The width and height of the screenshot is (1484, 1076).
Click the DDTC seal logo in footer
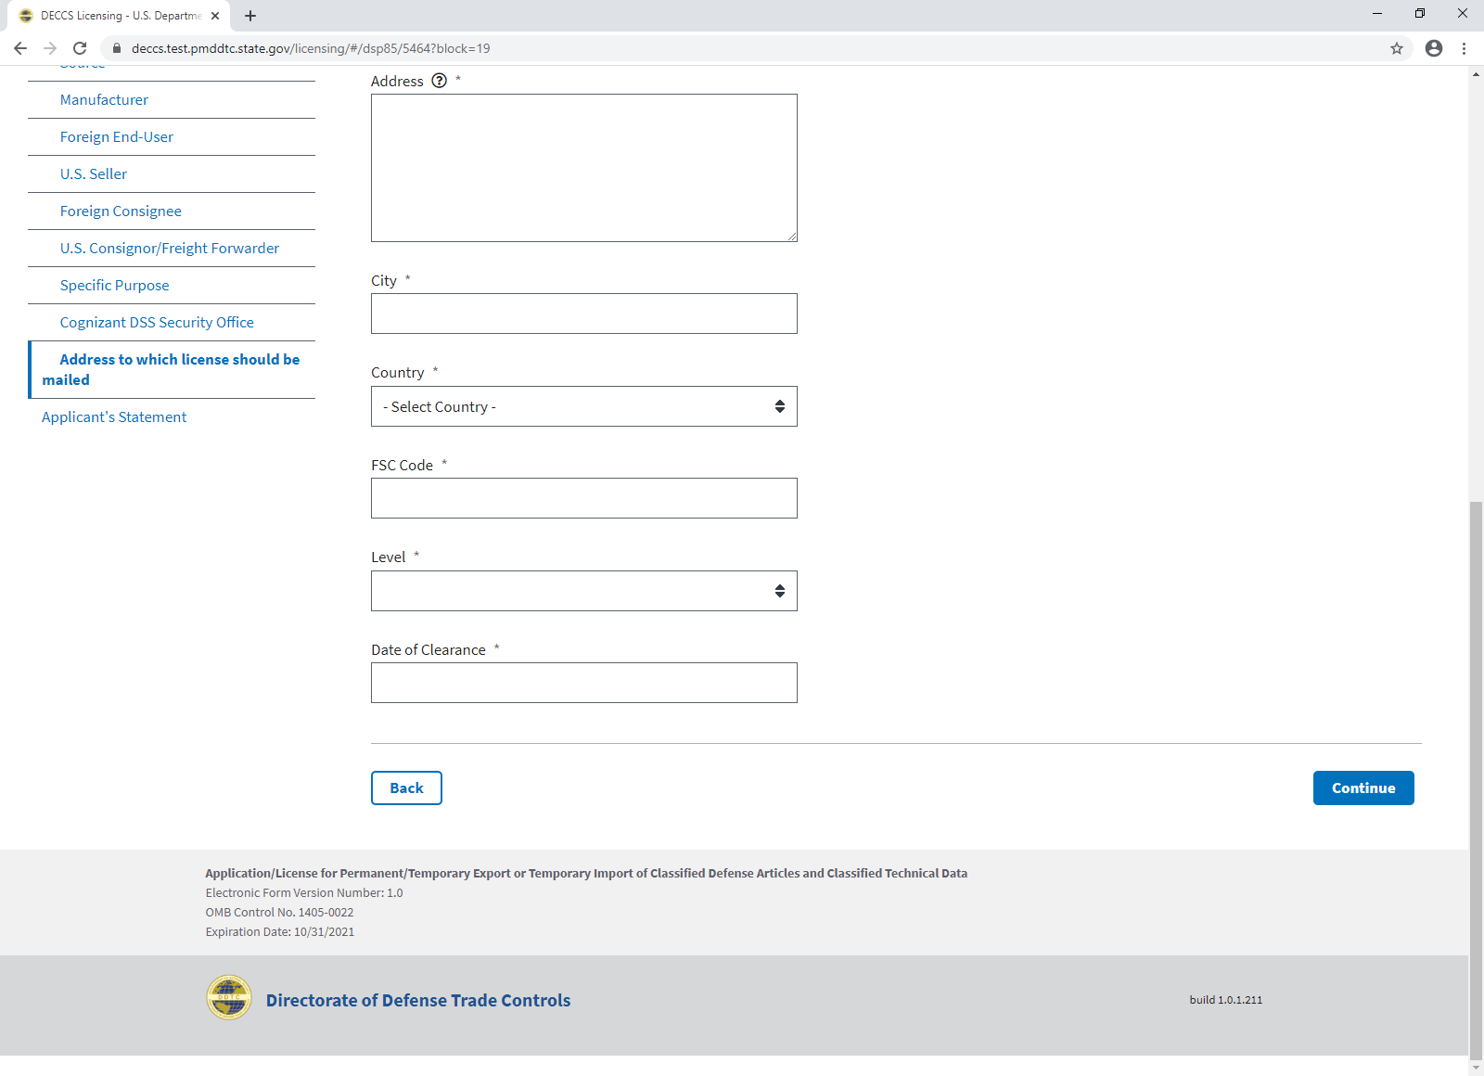click(x=228, y=998)
